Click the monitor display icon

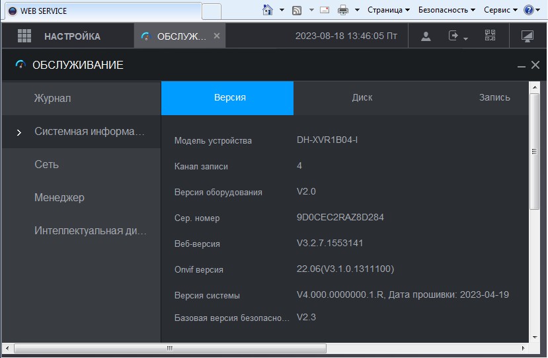(x=527, y=36)
